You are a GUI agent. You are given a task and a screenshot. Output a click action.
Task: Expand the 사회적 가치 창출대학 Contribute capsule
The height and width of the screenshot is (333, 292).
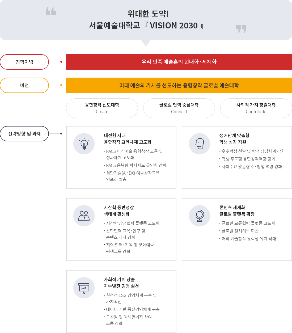click(x=256, y=108)
